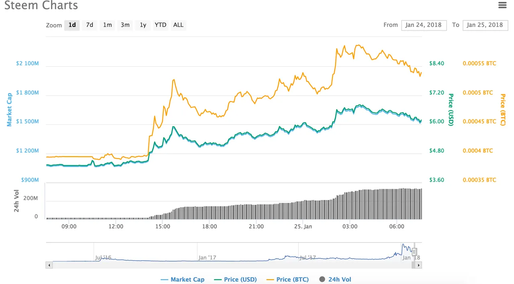Click the vertical Price (USD) axis title
514x284 pixels.
coord(451,110)
